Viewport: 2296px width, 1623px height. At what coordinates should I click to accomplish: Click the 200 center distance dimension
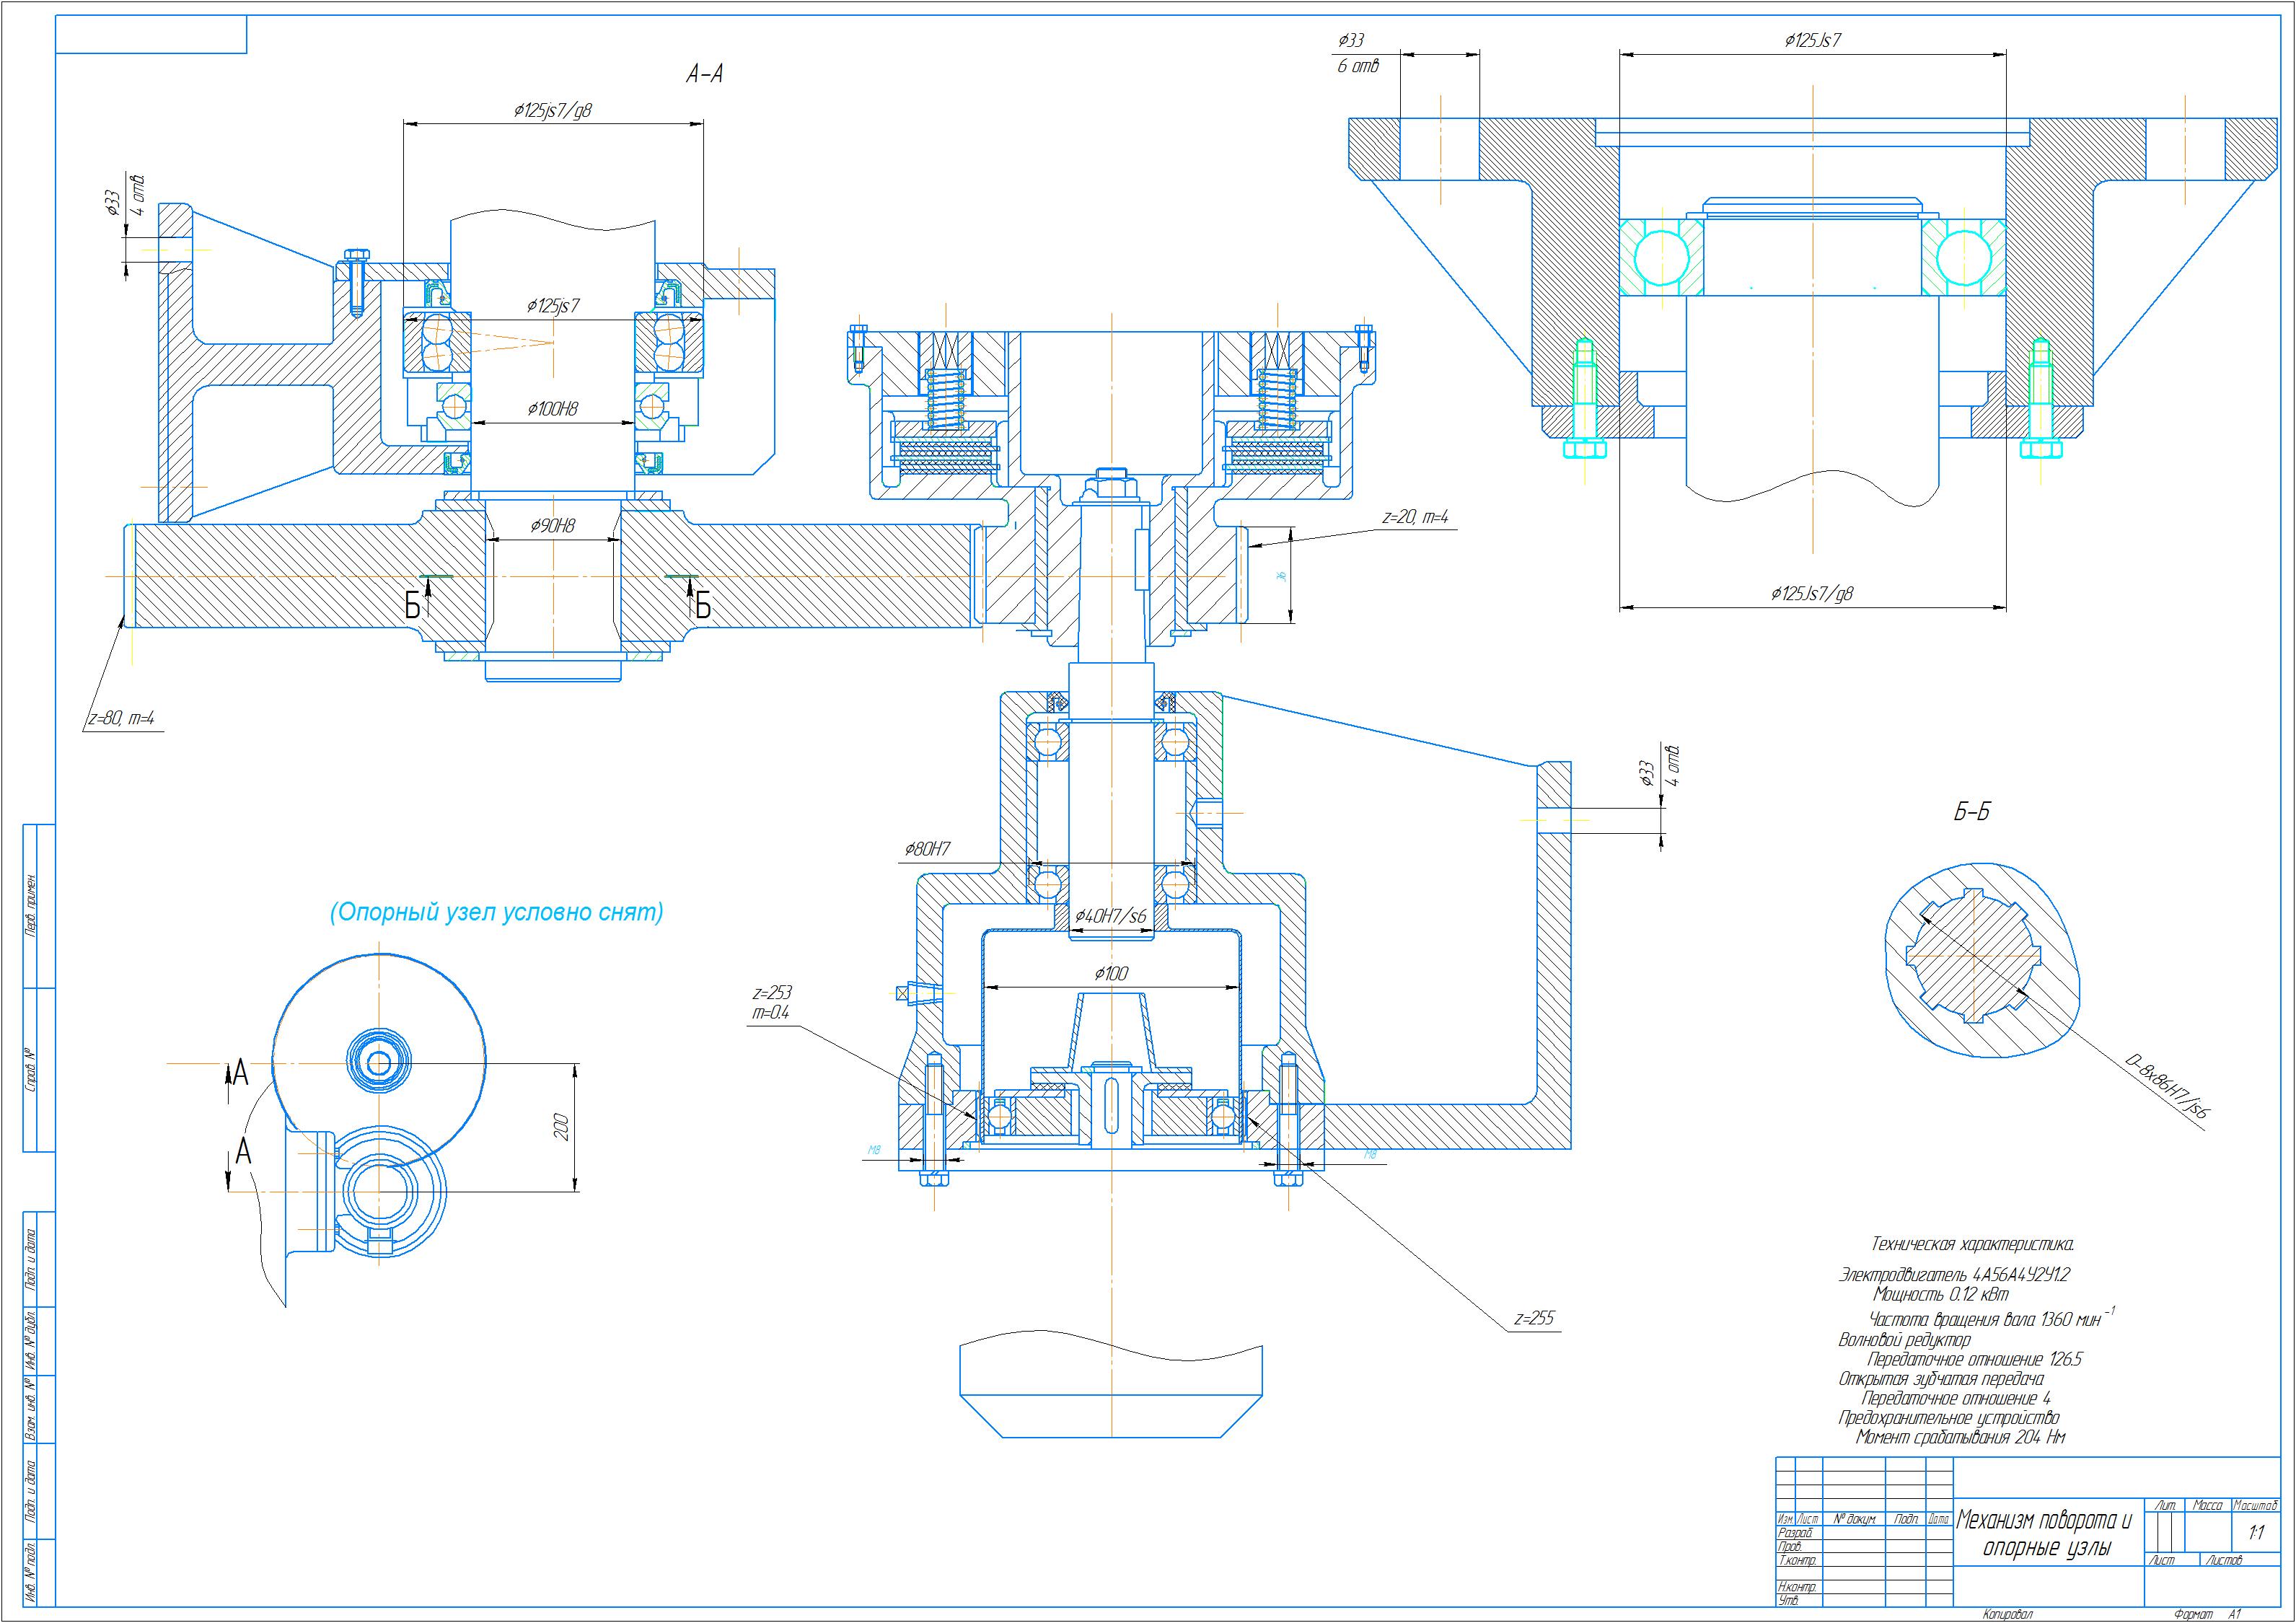tap(562, 1127)
